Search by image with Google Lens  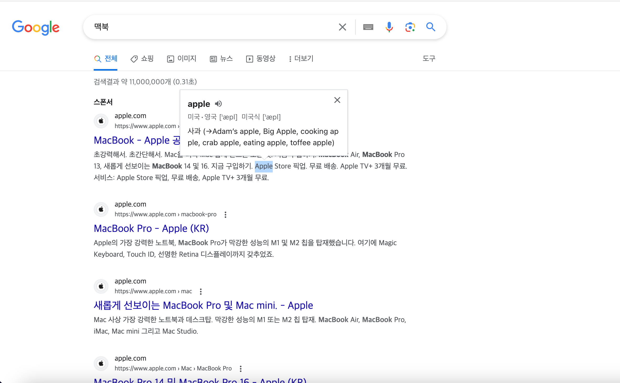pyautogui.click(x=410, y=27)
